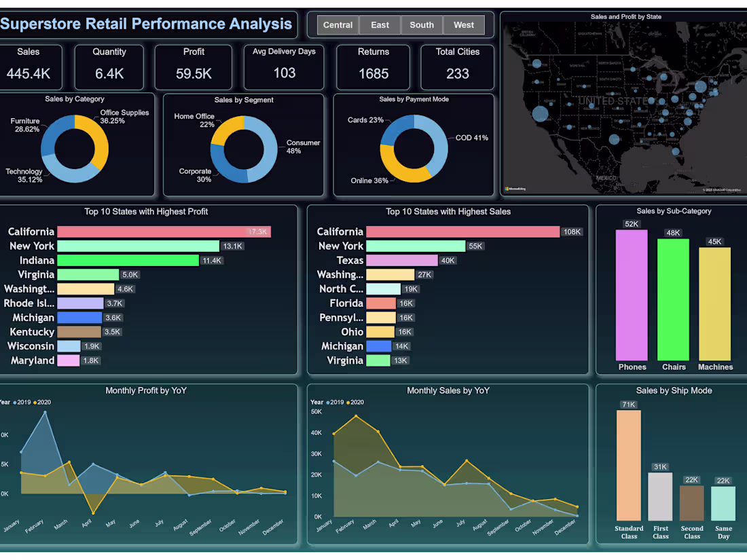Viewport: 747px width, 560px height.
Task: Select the California bar in highest profit chart
Action: [x=163, y=231]
